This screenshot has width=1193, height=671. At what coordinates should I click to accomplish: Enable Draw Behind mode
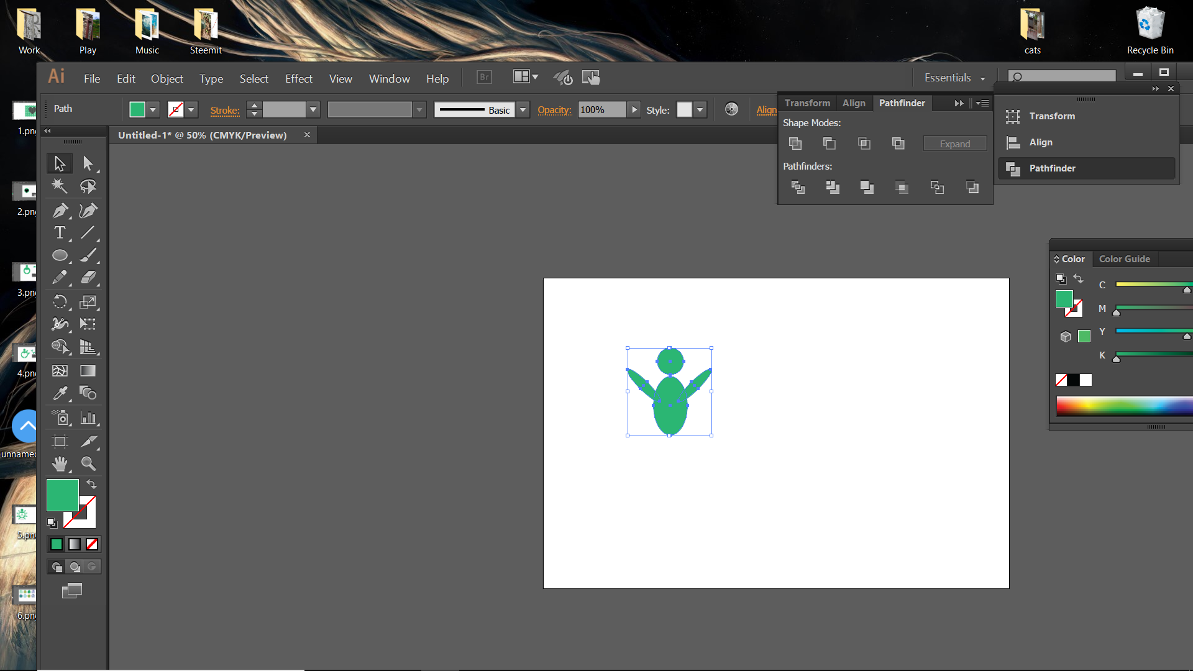point(75,567)
